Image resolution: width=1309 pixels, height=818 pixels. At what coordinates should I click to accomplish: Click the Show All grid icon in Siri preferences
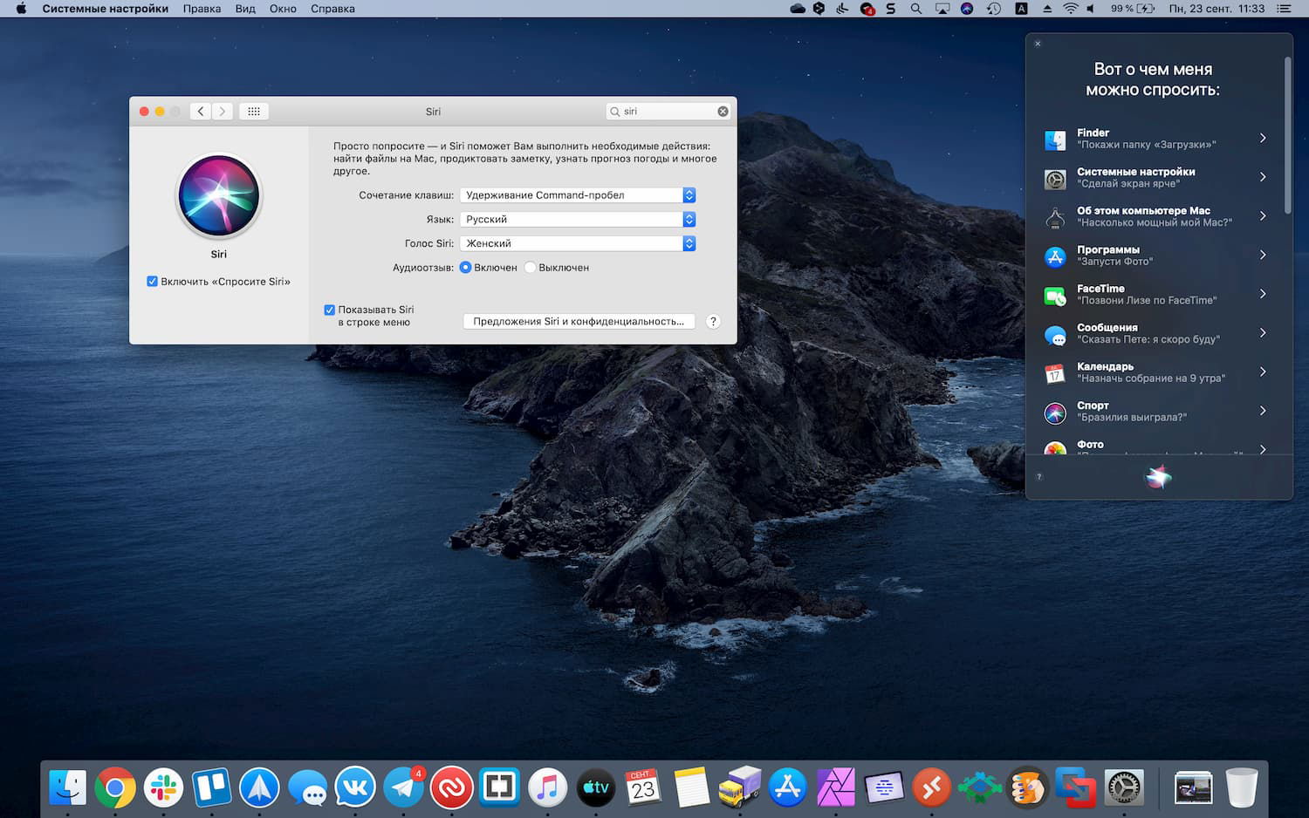[x=254, y=111]
